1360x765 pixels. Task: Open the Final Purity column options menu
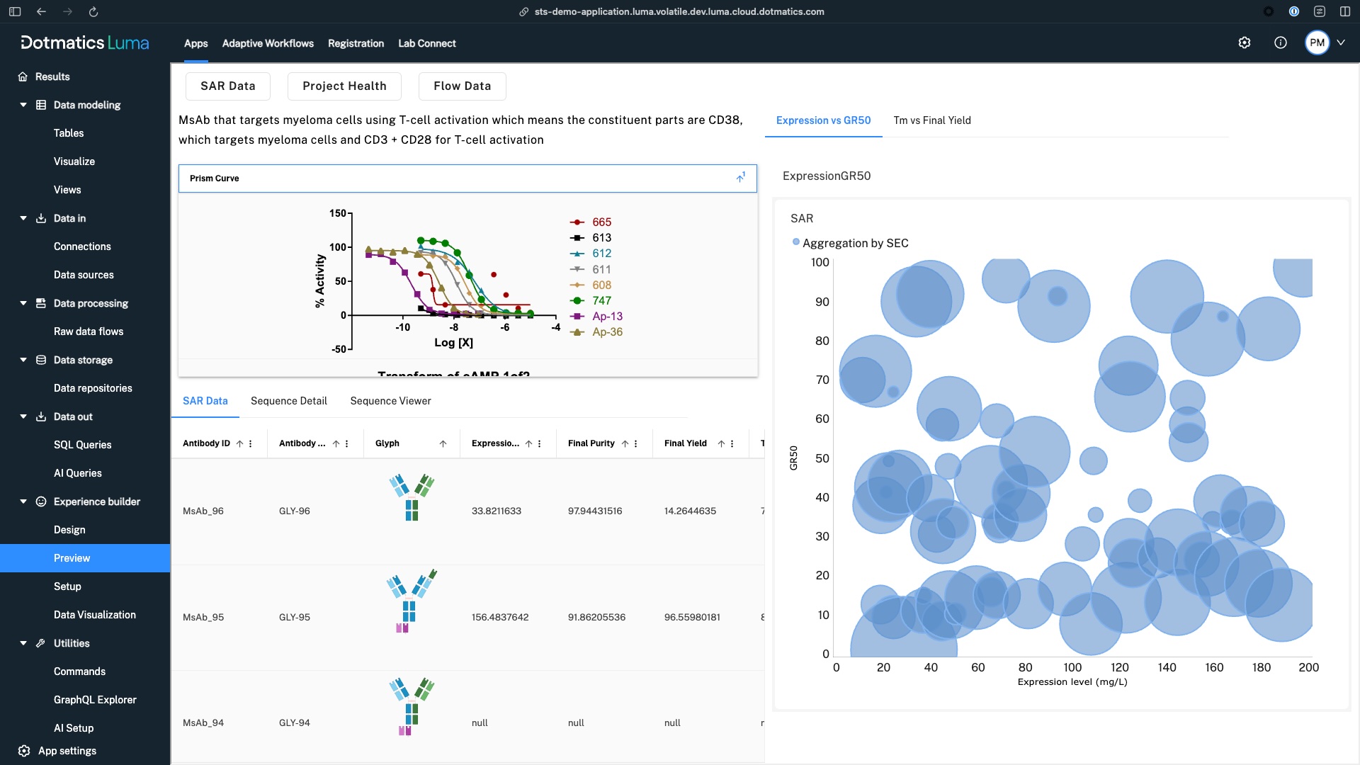pyautogui.click(x=637, y=443)
